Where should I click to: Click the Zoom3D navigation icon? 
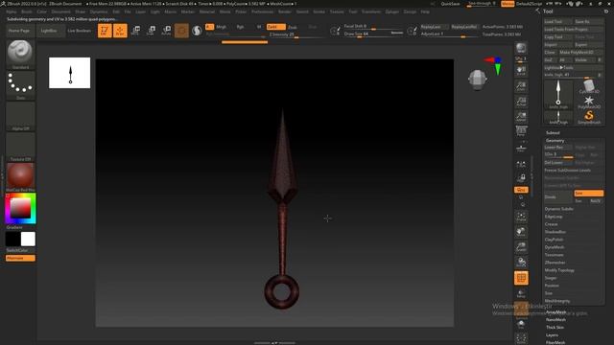coord(521,247)
